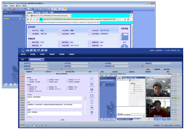185x130 pixels.
Task: Click the magnifier icon at V2 toolbar end
Action: click(65, 9)
